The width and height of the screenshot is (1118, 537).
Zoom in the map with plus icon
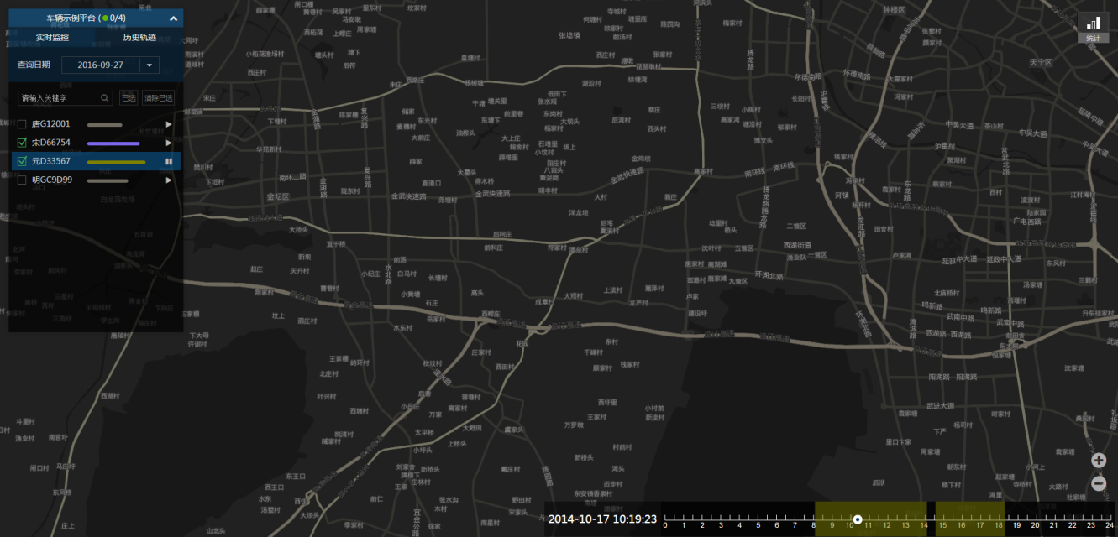[1099, 461]
